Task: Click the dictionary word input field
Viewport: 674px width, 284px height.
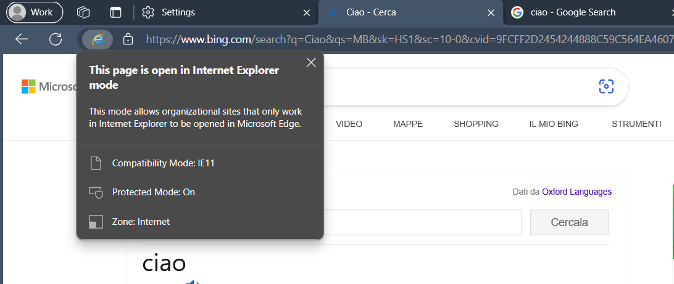Action: [x=423, y=222]
